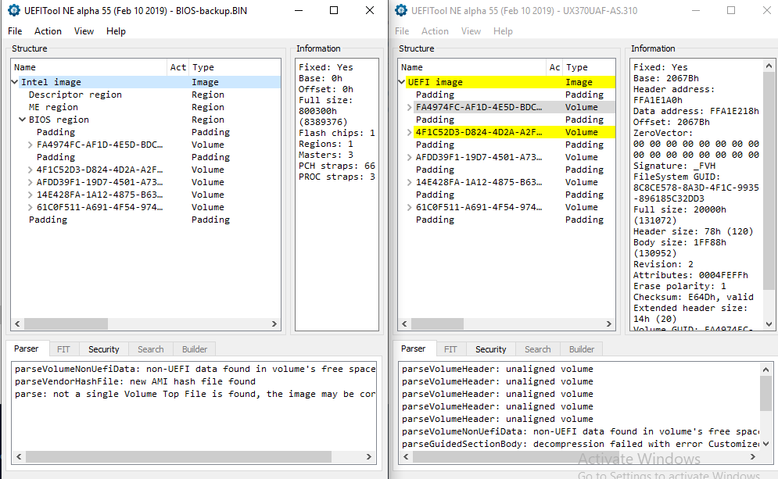Click Name column header in BIOS-backup.BIN Structure

[x=89, y=67]
